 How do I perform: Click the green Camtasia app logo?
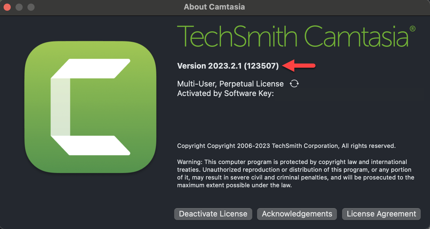click(90, 107)
